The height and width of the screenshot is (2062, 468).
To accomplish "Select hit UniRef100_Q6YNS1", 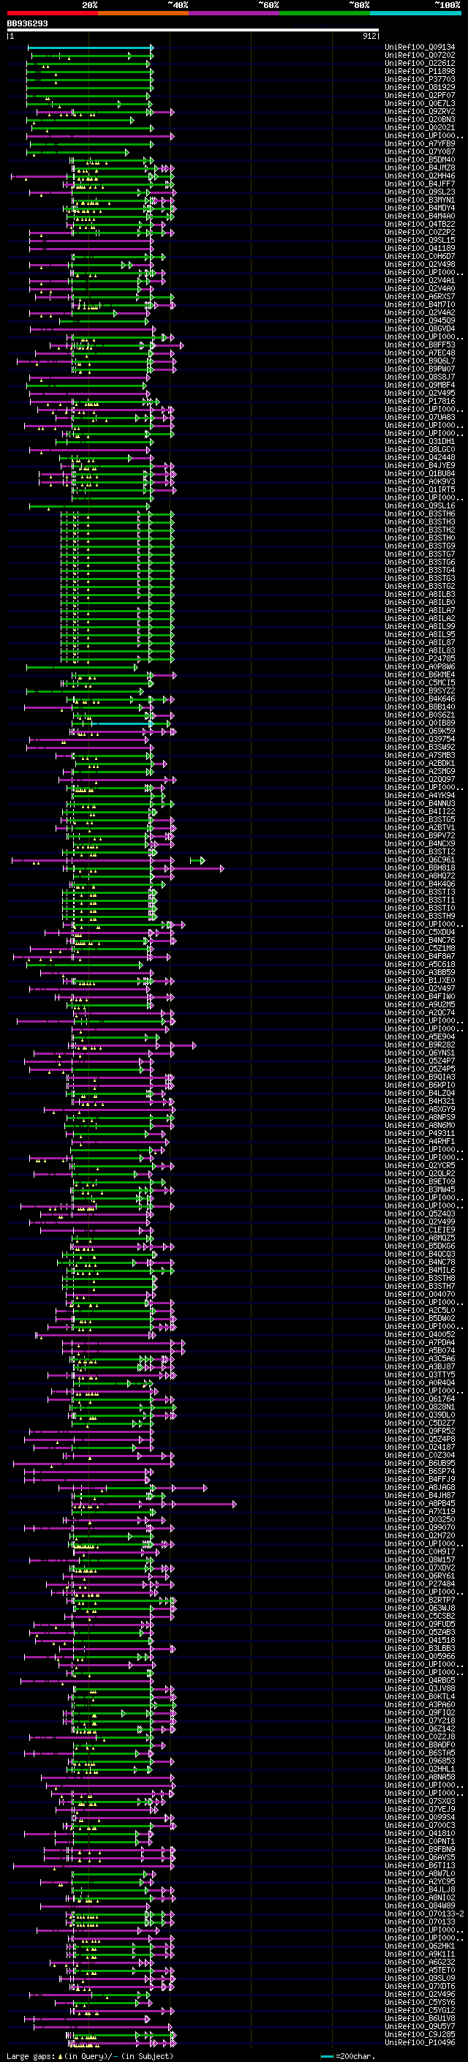I will 420,1053.
